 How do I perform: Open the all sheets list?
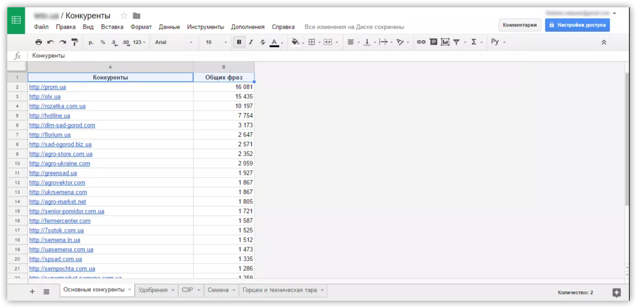(46, 291)
